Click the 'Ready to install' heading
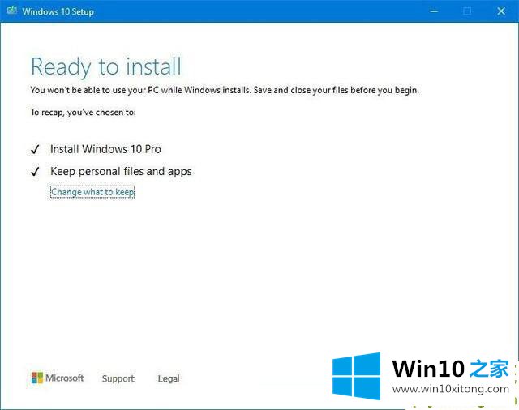Image resolution: width=519 pixels, height=410 pixels. pyautogui.click(x=106, y=66)
